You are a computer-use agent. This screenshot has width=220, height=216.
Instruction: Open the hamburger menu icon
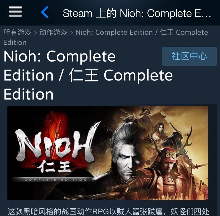pyautogui.click(x=15, y=12)
